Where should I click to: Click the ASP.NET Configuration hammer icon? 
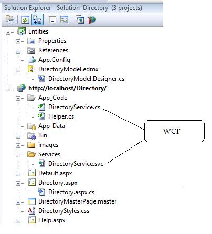tap(91, 19)
